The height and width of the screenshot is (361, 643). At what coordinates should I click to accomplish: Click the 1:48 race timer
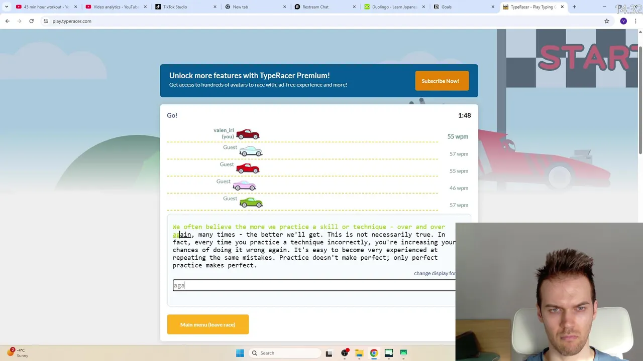[464, 115]
